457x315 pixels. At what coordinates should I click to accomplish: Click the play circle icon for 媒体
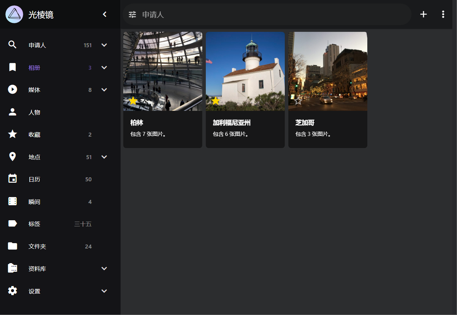pos(13,90)
